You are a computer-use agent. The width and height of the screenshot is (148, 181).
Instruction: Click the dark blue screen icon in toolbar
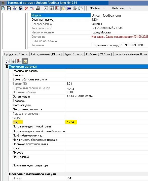[x=69, y=9]
